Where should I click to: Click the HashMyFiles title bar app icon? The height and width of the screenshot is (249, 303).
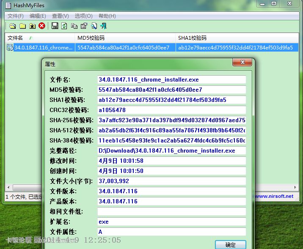8,5
